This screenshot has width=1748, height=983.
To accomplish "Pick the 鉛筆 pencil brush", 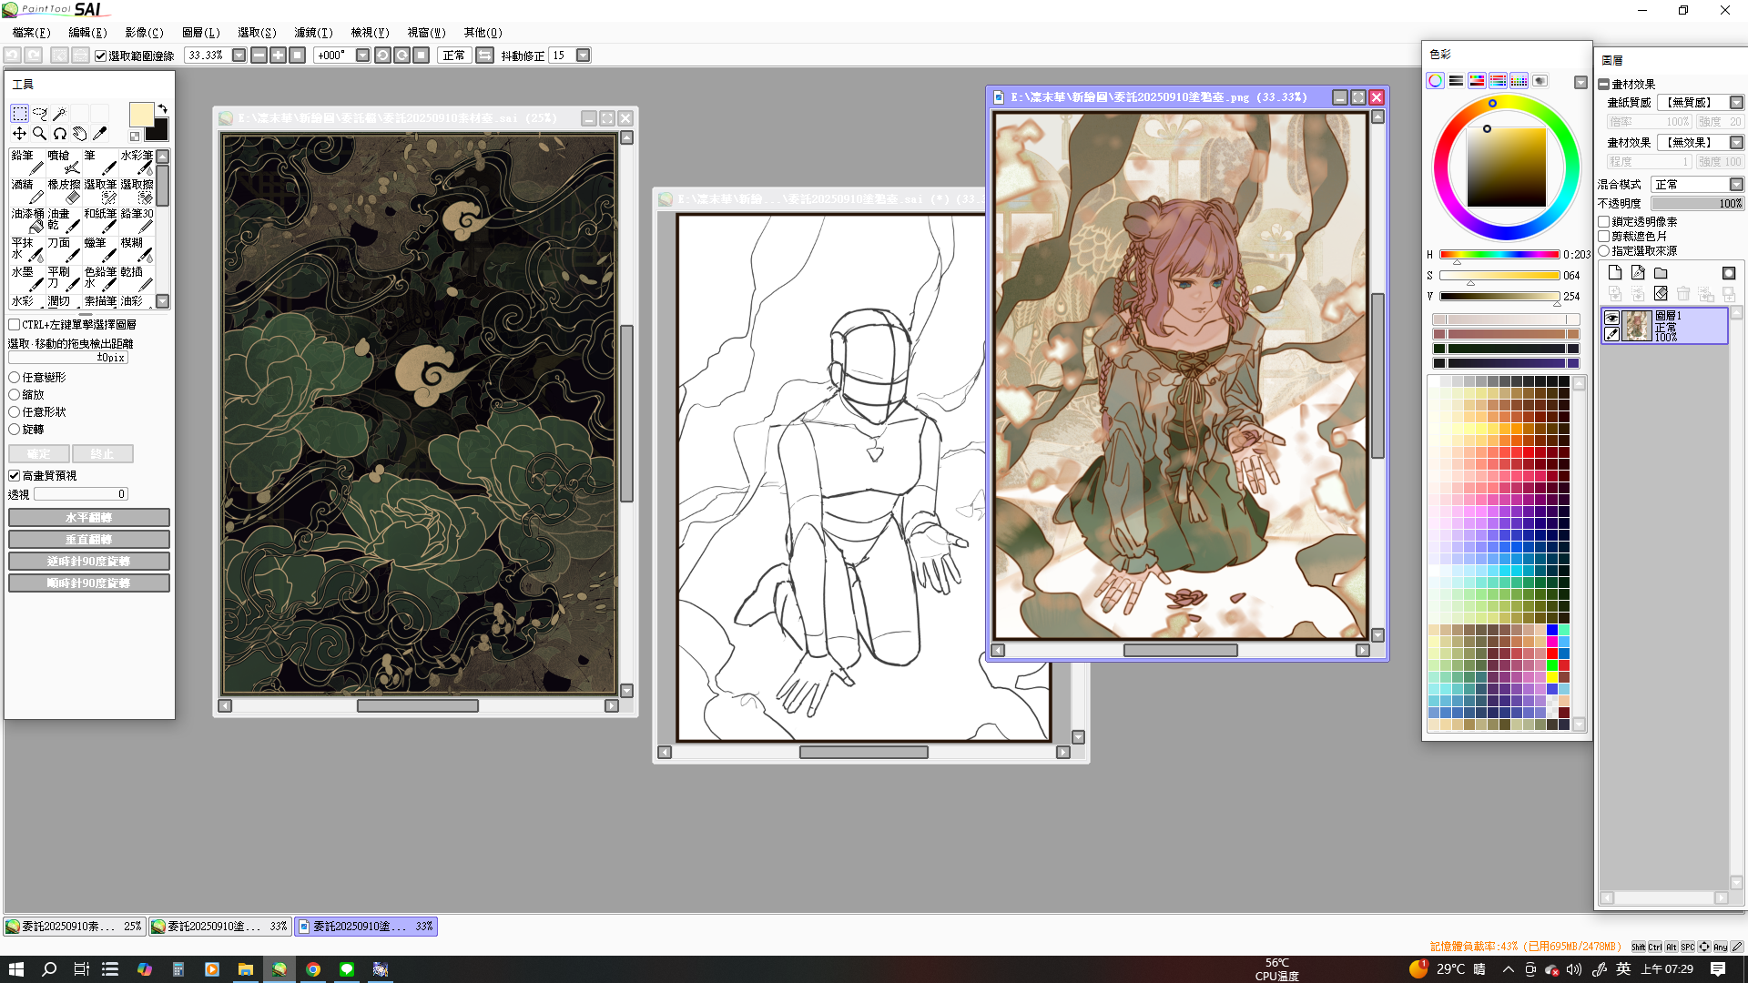I will [x=27, y=162].
